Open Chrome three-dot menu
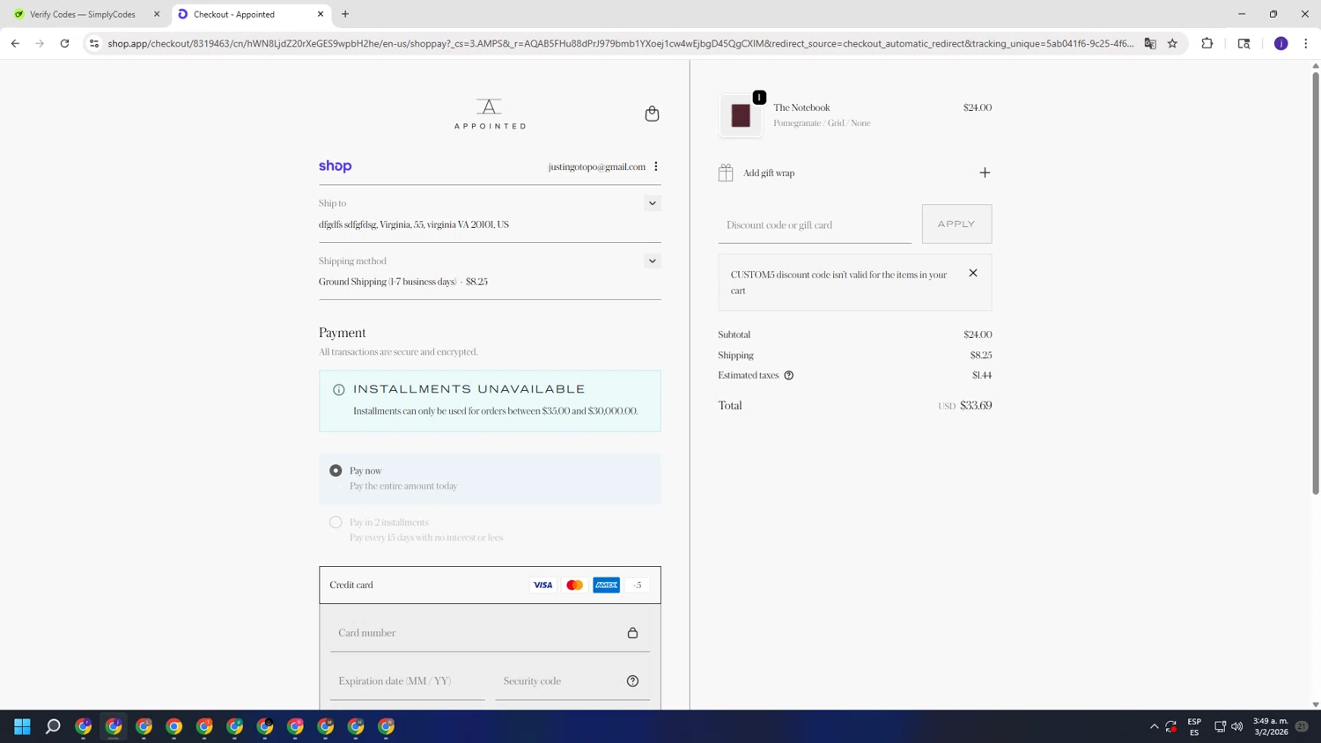 [x=1306, y=43]
